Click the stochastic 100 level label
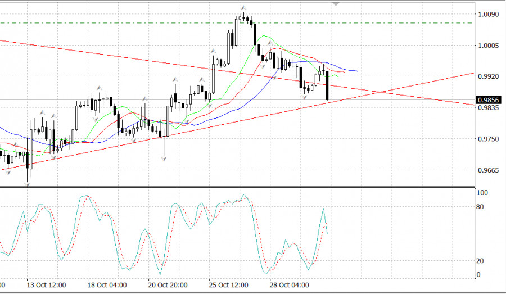506x294 pixels. point(482,193)
